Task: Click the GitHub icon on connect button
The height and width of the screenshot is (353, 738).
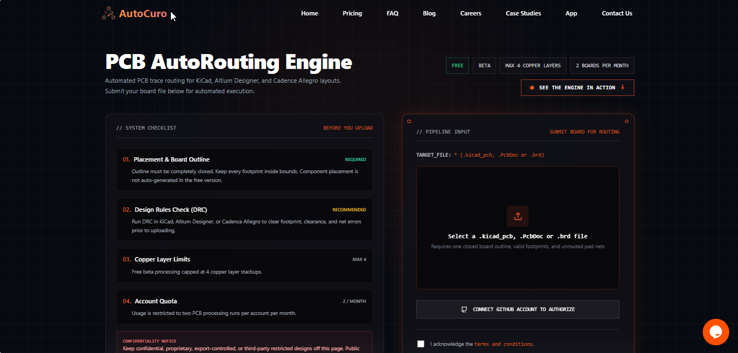Action: [x=464, y=309]
